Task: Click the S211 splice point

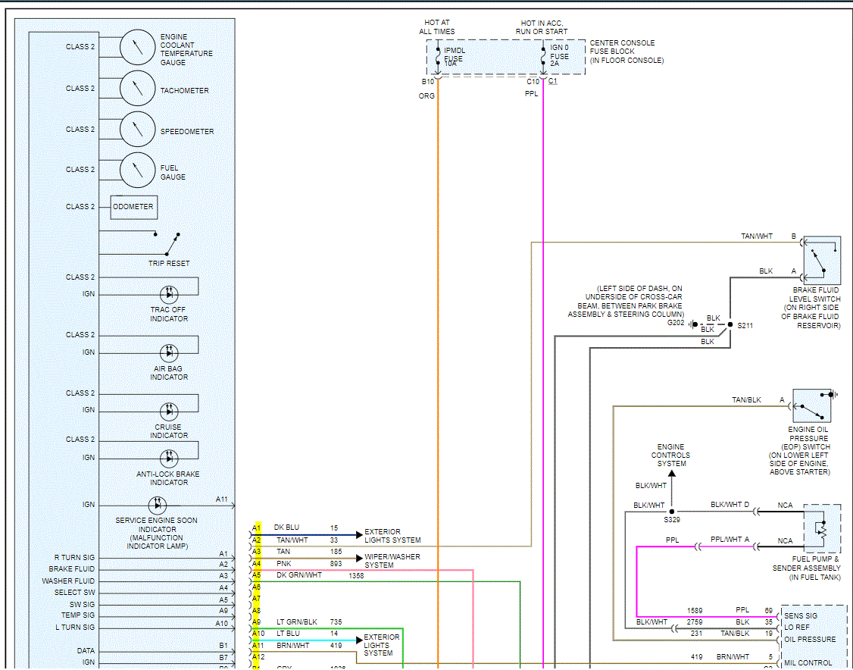Action: pos(730,324)
